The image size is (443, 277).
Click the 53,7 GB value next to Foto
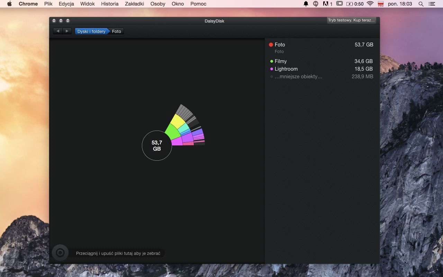click(364, 45)
